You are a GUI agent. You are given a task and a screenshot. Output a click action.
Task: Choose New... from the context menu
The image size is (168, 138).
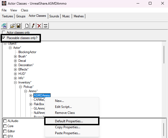[x=72, y=101]
